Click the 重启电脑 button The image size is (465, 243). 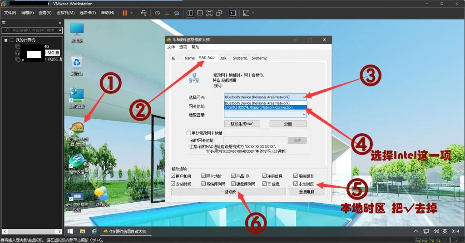(x=307, y=192)
